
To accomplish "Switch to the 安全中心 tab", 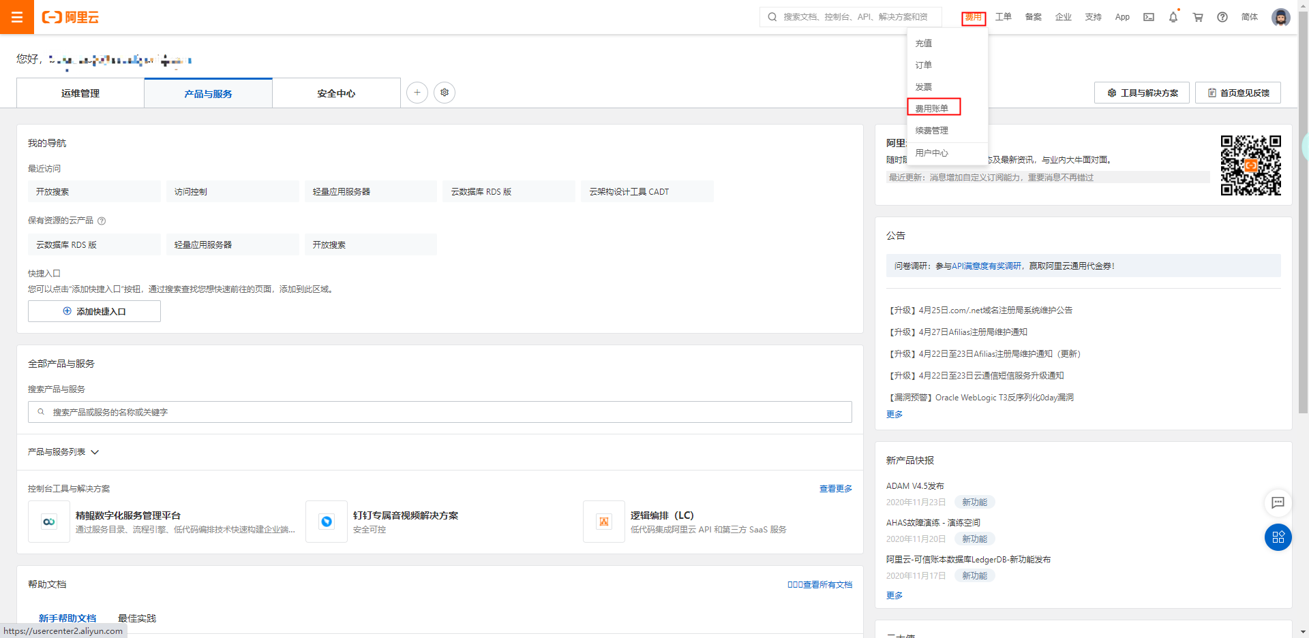I will pos(337,93).
